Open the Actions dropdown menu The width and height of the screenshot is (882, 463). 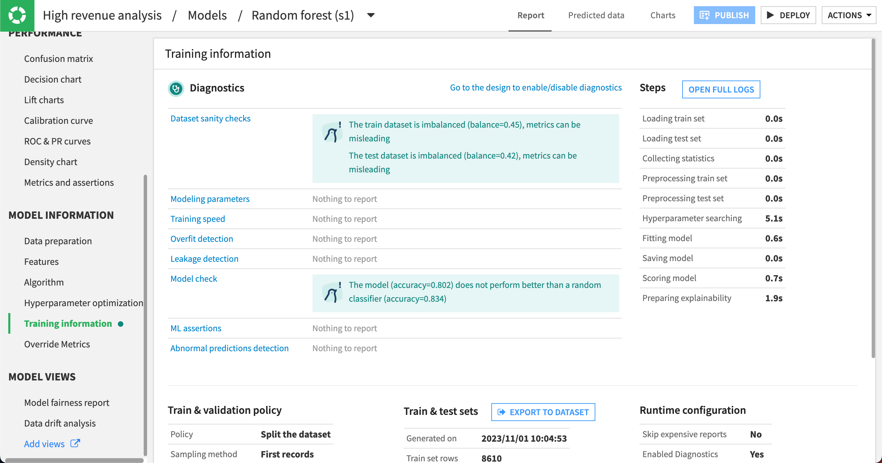click(x=849, y=15)
